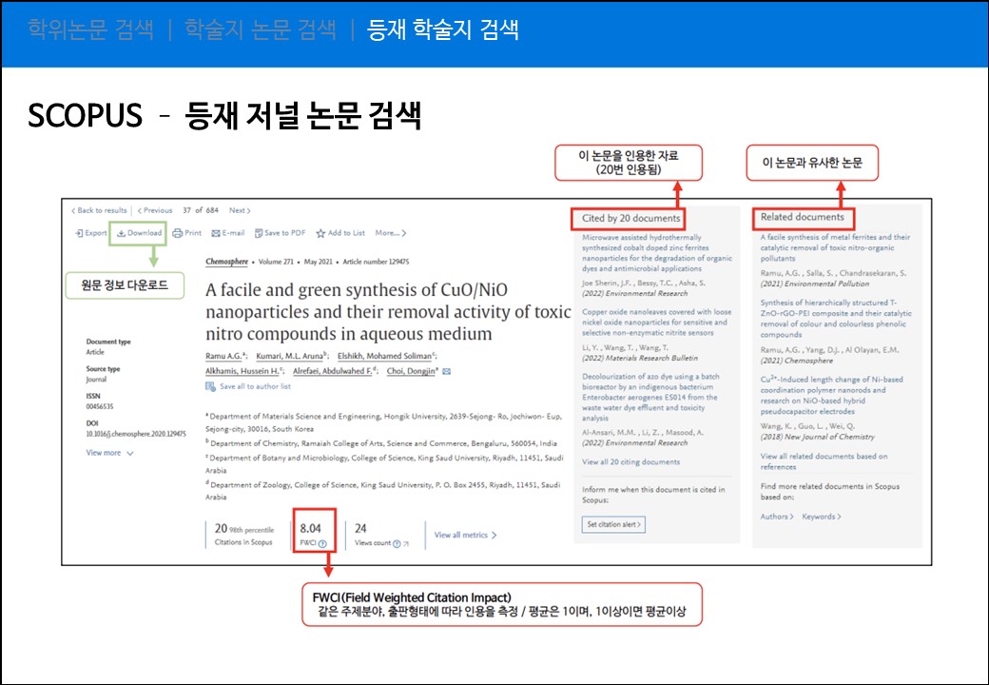Click the 24 Views count metric
The width and height of the screenshot is (989, 685).
(x=381, y=535)
